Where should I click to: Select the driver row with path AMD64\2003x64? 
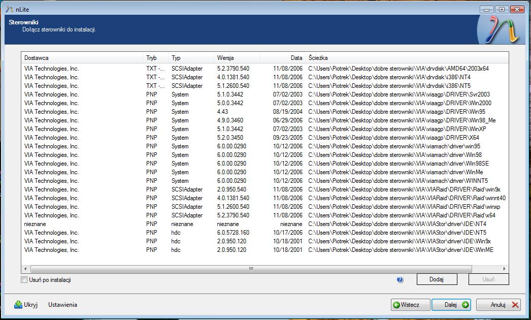tap(265, 69)
